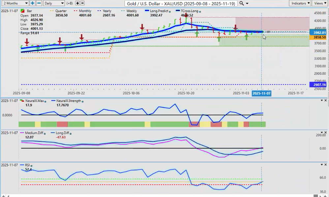Toggle the TCross.Long indicator dot

[x=200, y=11]
